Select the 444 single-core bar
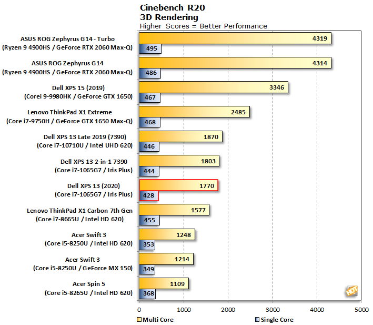373x325 pixels. 149,171
